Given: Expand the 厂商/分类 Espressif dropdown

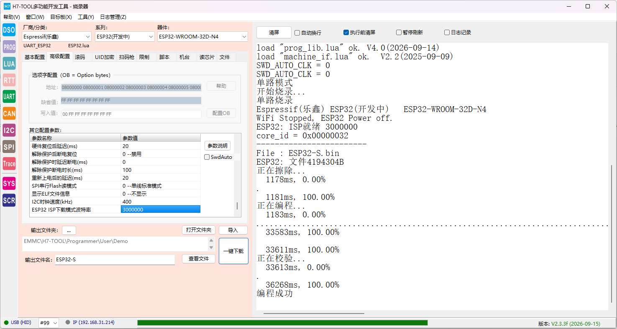Looking at the screenshot, I should [56, 37].
